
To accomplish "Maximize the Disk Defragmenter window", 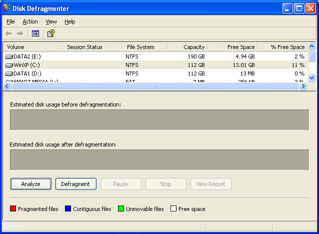I will (299, 8).
